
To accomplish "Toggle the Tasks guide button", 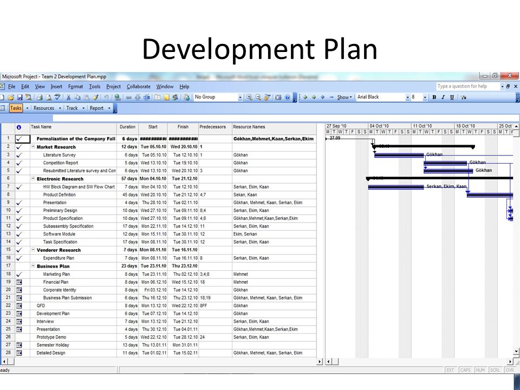I will tap(16, 108).
